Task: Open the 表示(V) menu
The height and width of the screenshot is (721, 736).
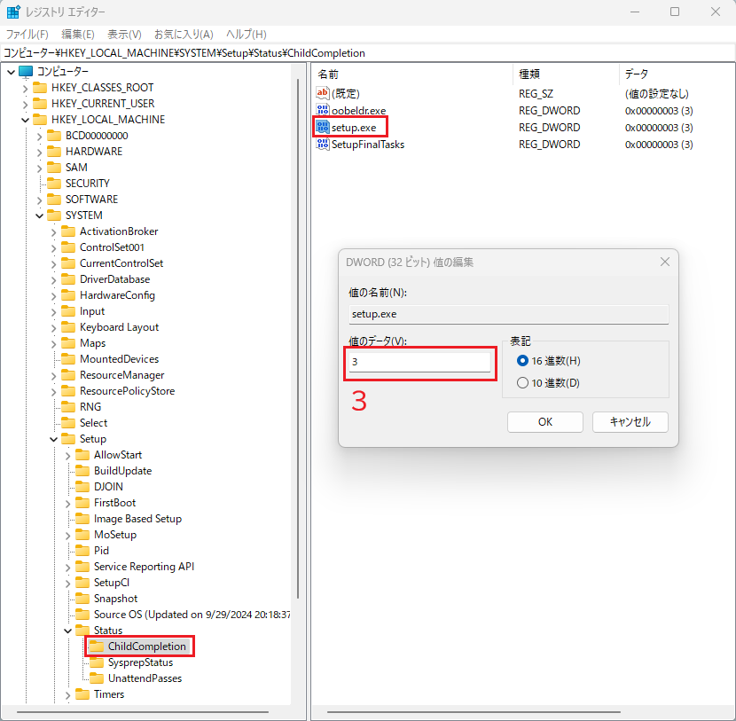Action: click(x=124, y=35)
